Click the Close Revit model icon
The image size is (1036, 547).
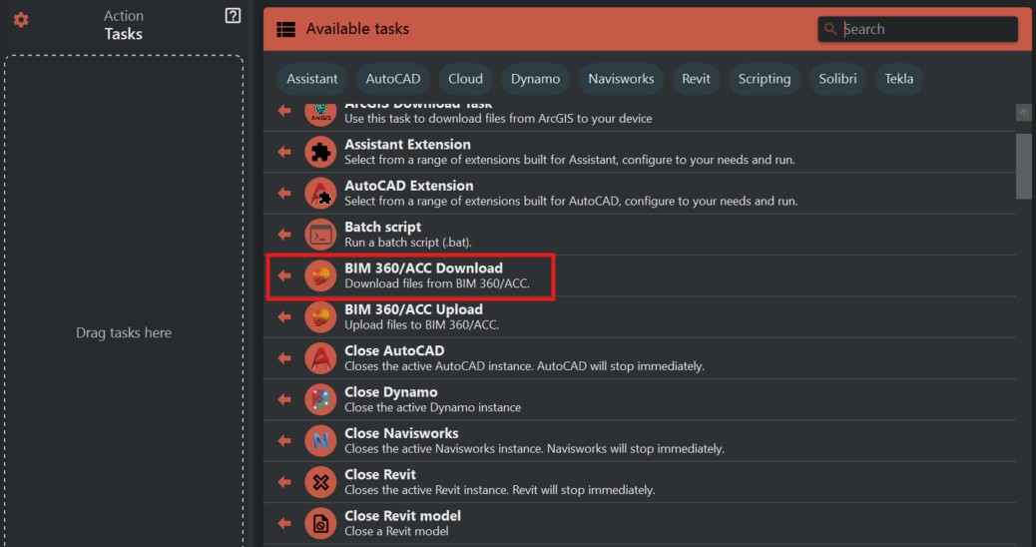320,523
